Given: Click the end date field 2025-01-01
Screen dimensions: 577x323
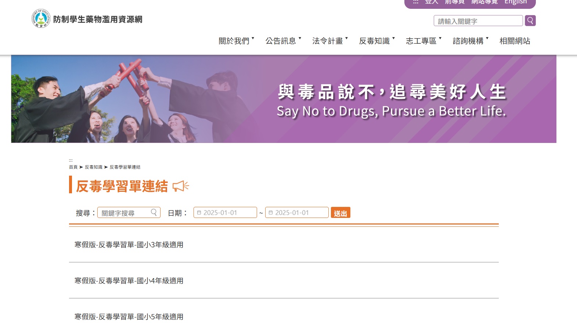Looking at the screenshot, I should [297, 212].
